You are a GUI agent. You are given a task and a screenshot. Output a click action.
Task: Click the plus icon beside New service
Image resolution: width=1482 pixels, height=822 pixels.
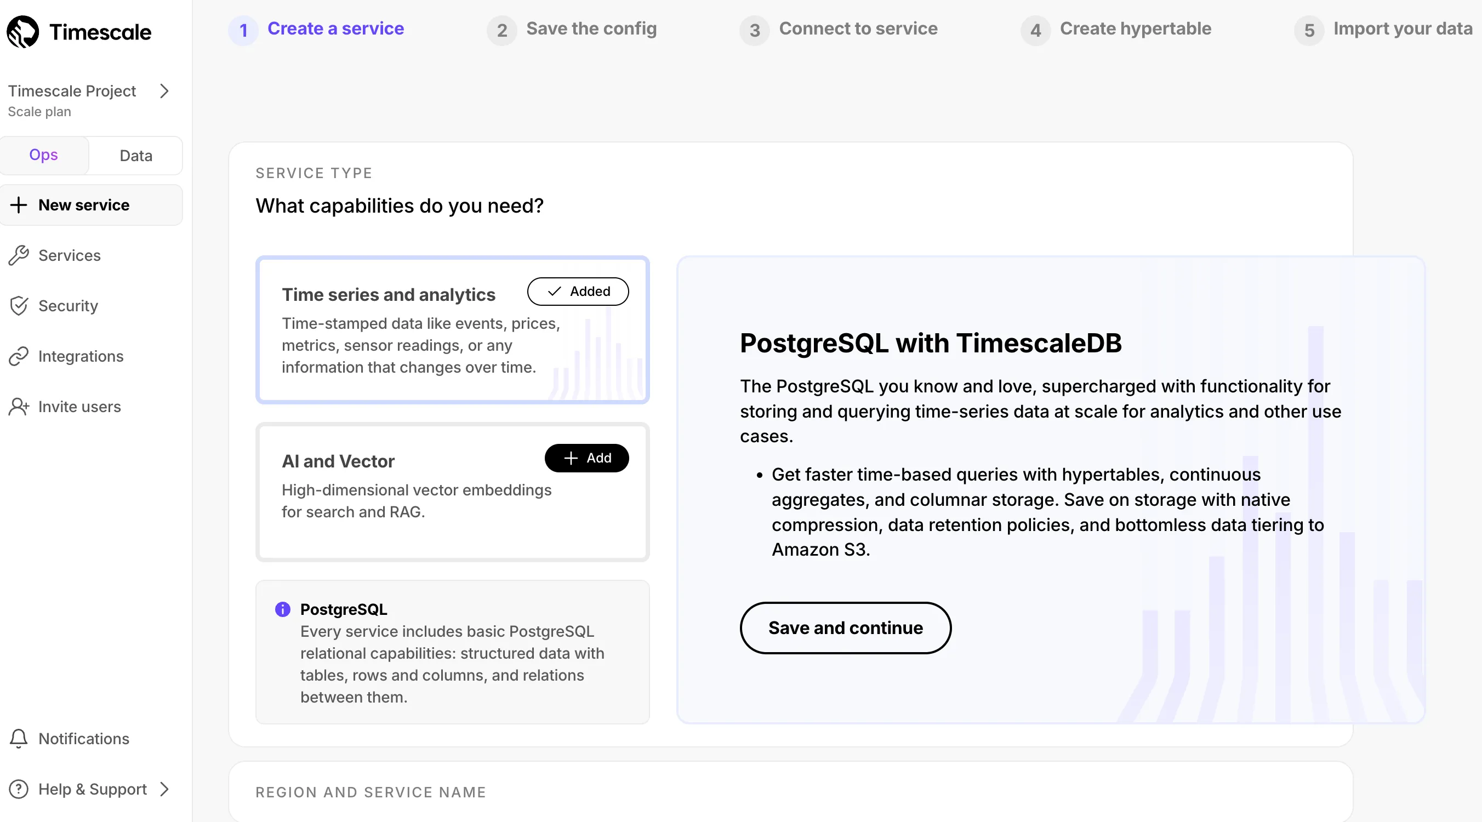(x=19, y=205)
